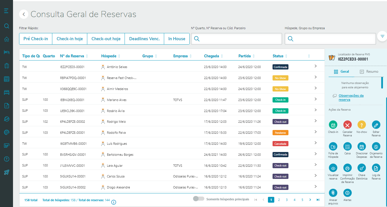387x207 pixels.
Task: Select the Geral tab
Action: [341, 72]
